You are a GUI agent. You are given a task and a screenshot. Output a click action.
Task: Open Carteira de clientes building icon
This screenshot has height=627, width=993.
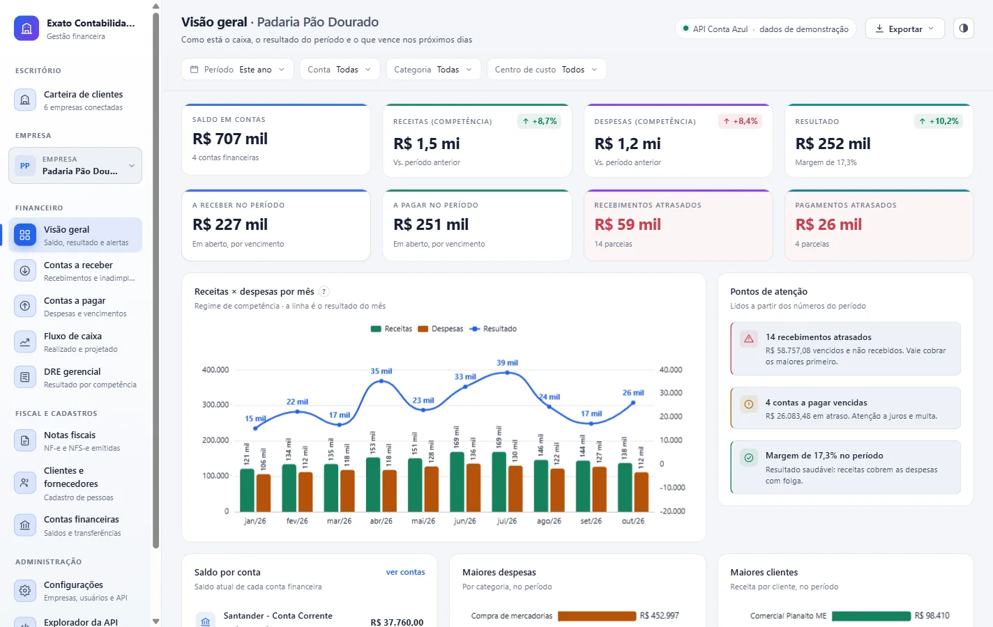(x=25, y=100)
